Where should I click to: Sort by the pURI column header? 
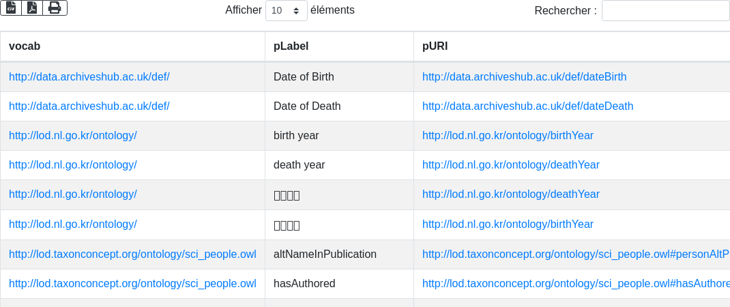(x=435, y=46)
